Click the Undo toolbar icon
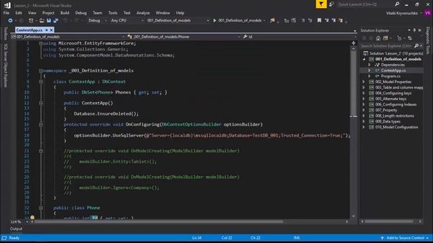This screenshot has width=433, height=243. coord(65,20)
